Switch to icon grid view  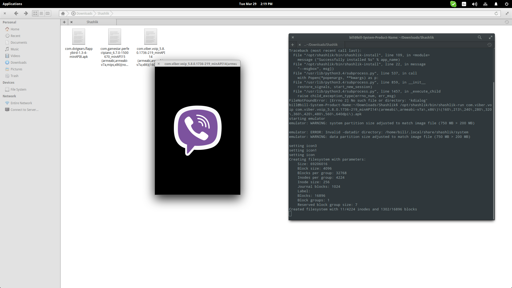click(x=35, y=13)
